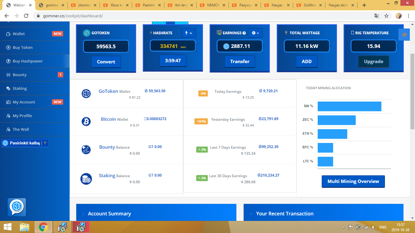Reload the page in the browser
Screen dimensions: 415x233
tap(26, 16)
